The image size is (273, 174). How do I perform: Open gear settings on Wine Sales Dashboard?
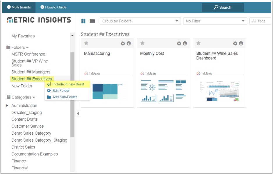pyautogui.click(x=235, y=43)
